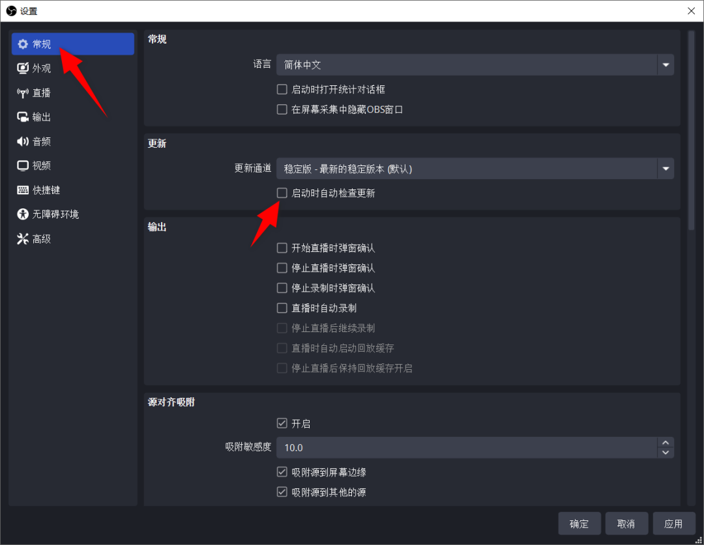Click the settings panel vertical scrollbar
The width and height of the screenshot is (704, 545).
point(692,130)
